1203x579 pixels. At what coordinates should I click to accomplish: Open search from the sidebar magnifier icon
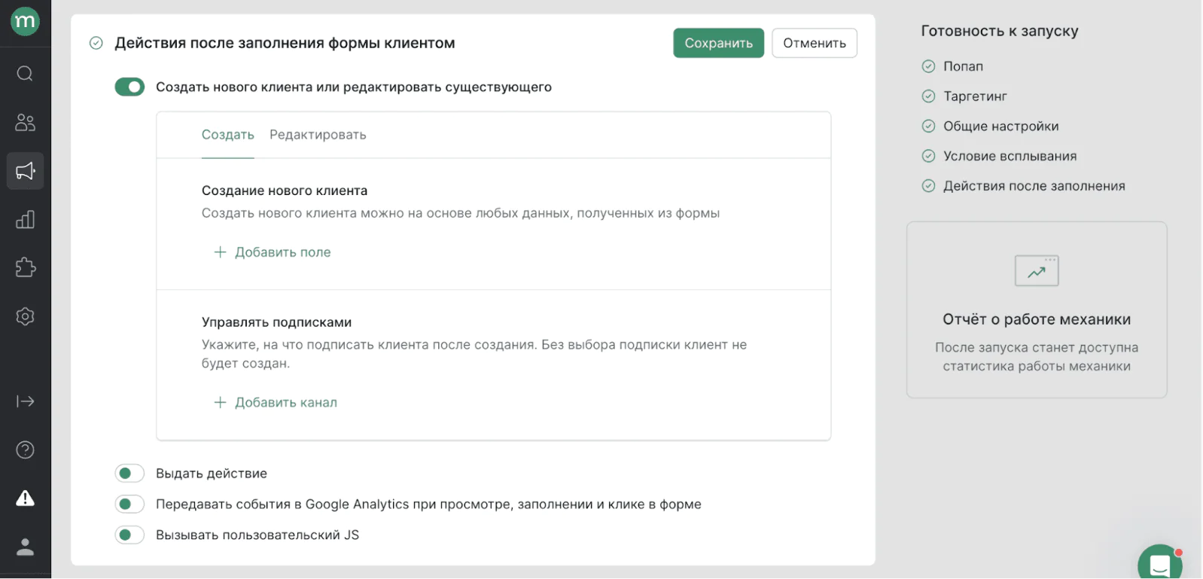click(x=25, y=73)
